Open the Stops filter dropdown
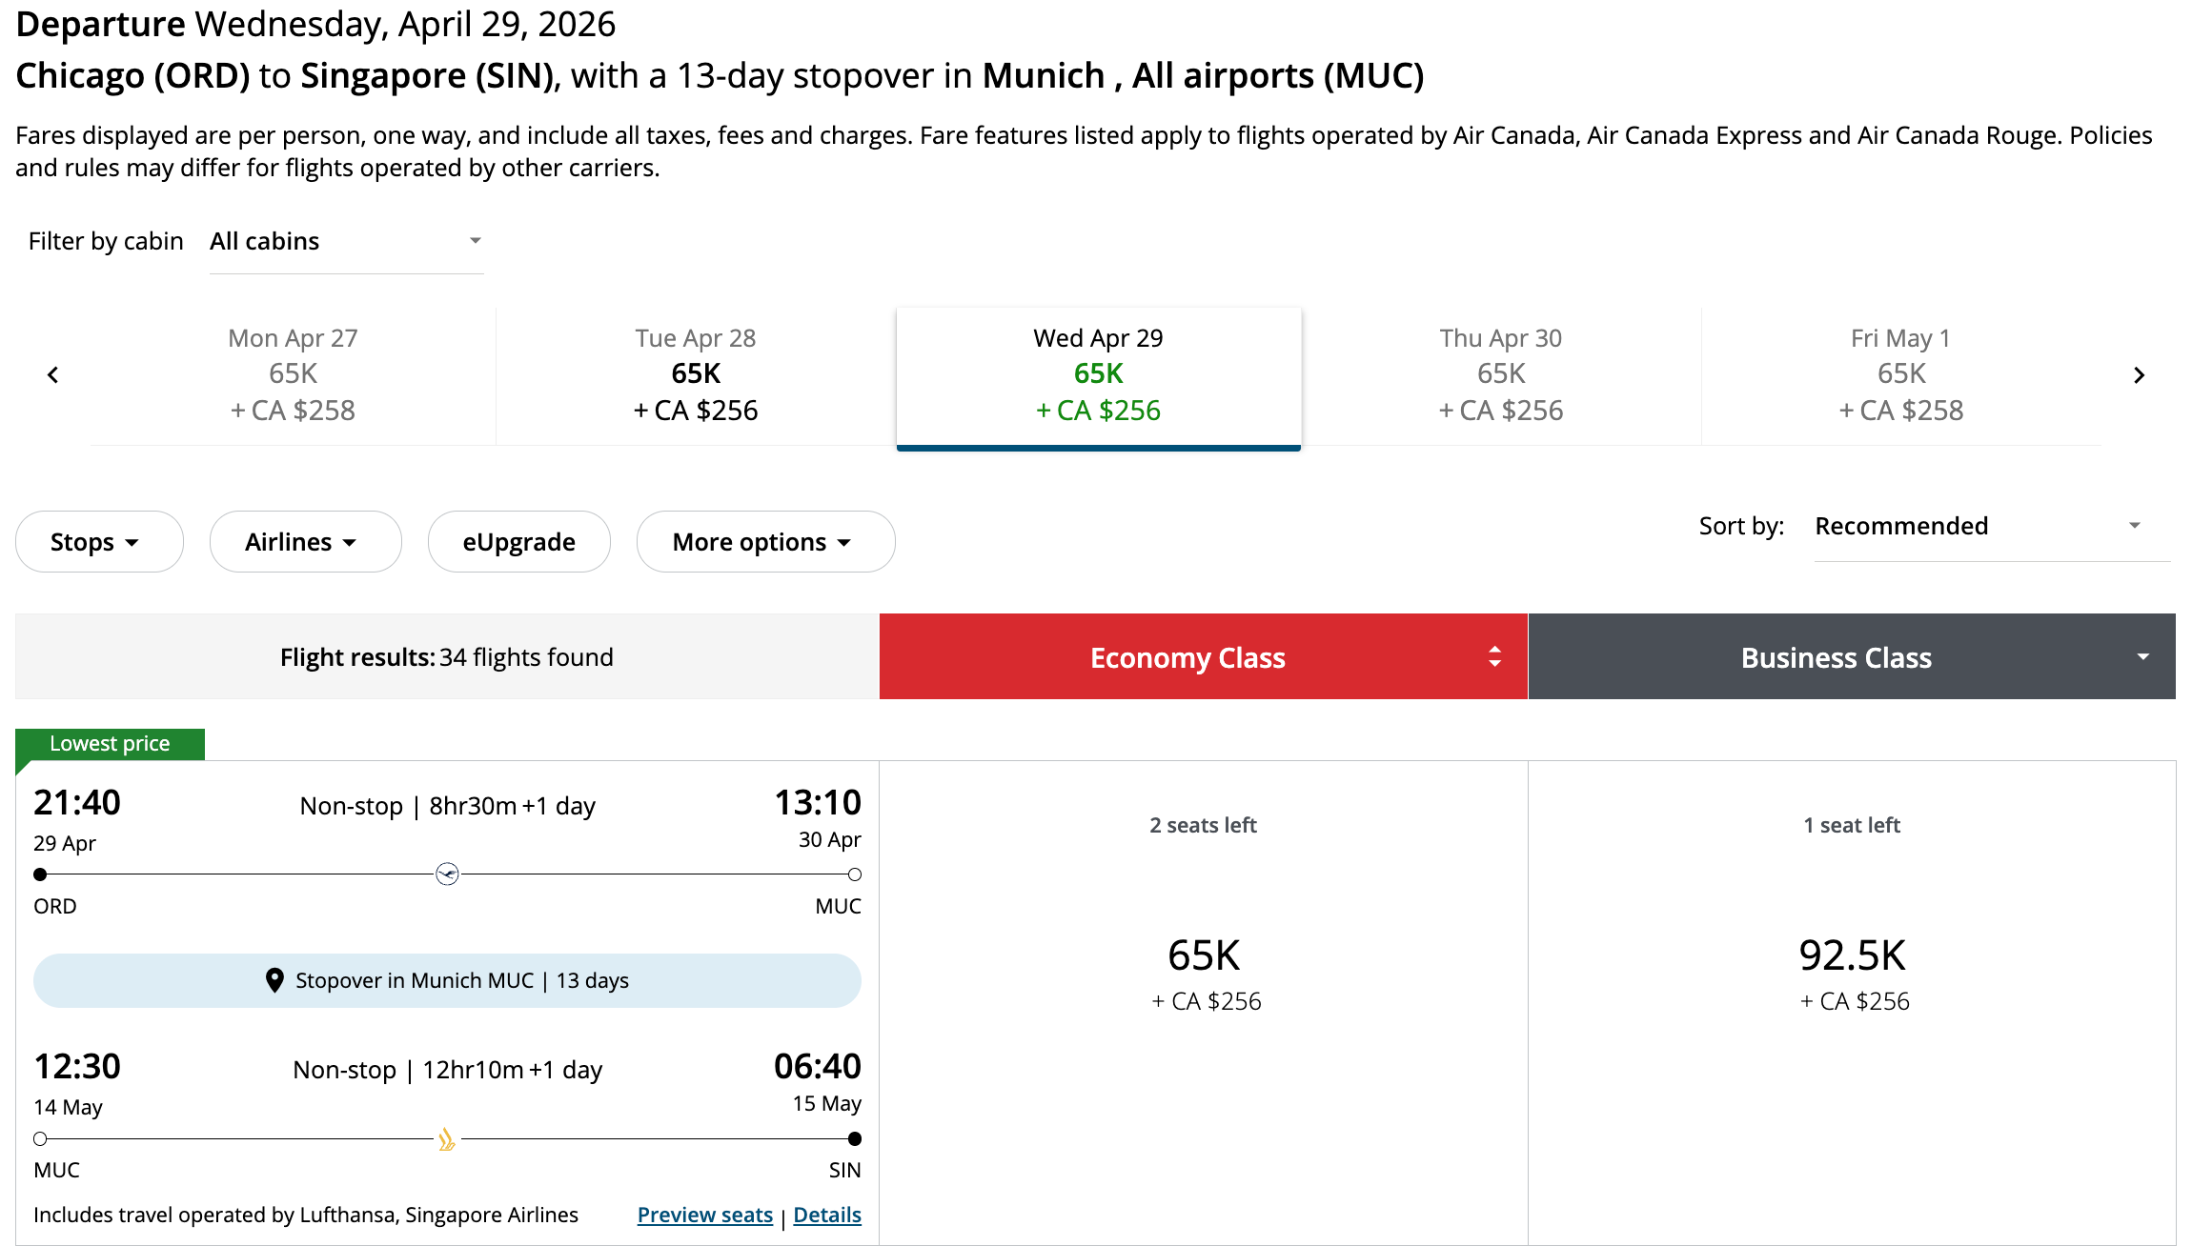Viewport: 2192px width, 1246px height. click(x=98, y=542)
